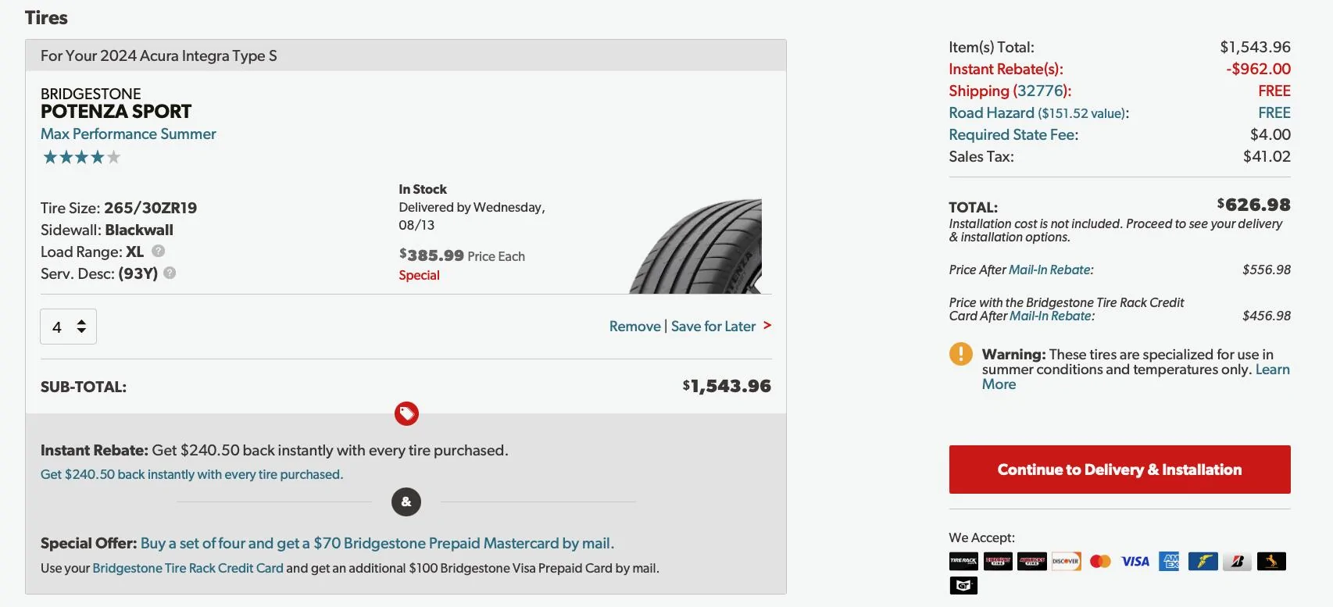Open the Bridgestone Tire Rack Credit Card link

pyautogui.click(x=188, y=568)
